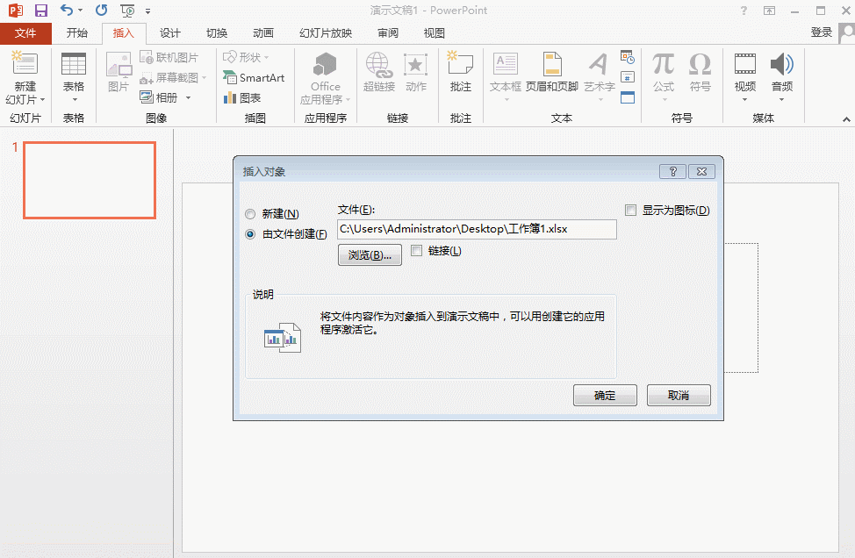This screenshot has height=558, width=855.
Task: Insert Slide Number icon
Action: [x=628, y=77]
